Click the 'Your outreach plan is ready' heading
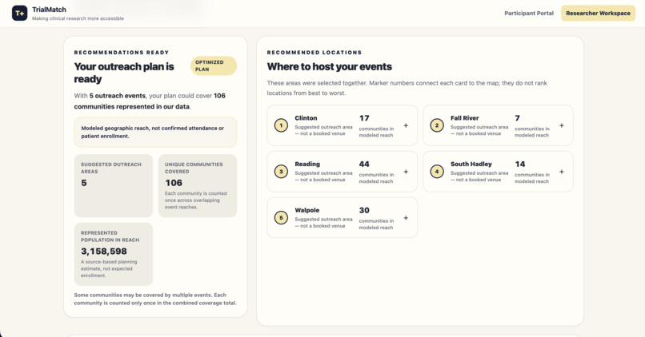645x337 pixels. click(124, 73)
